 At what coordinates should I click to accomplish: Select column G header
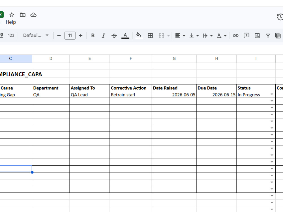174,59
